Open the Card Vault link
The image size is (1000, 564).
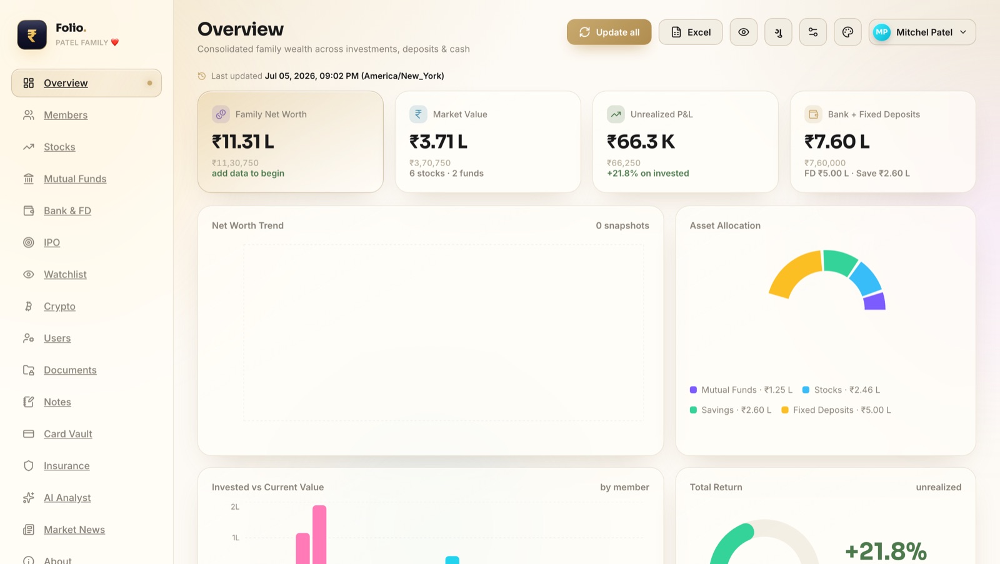click(68, 433)
